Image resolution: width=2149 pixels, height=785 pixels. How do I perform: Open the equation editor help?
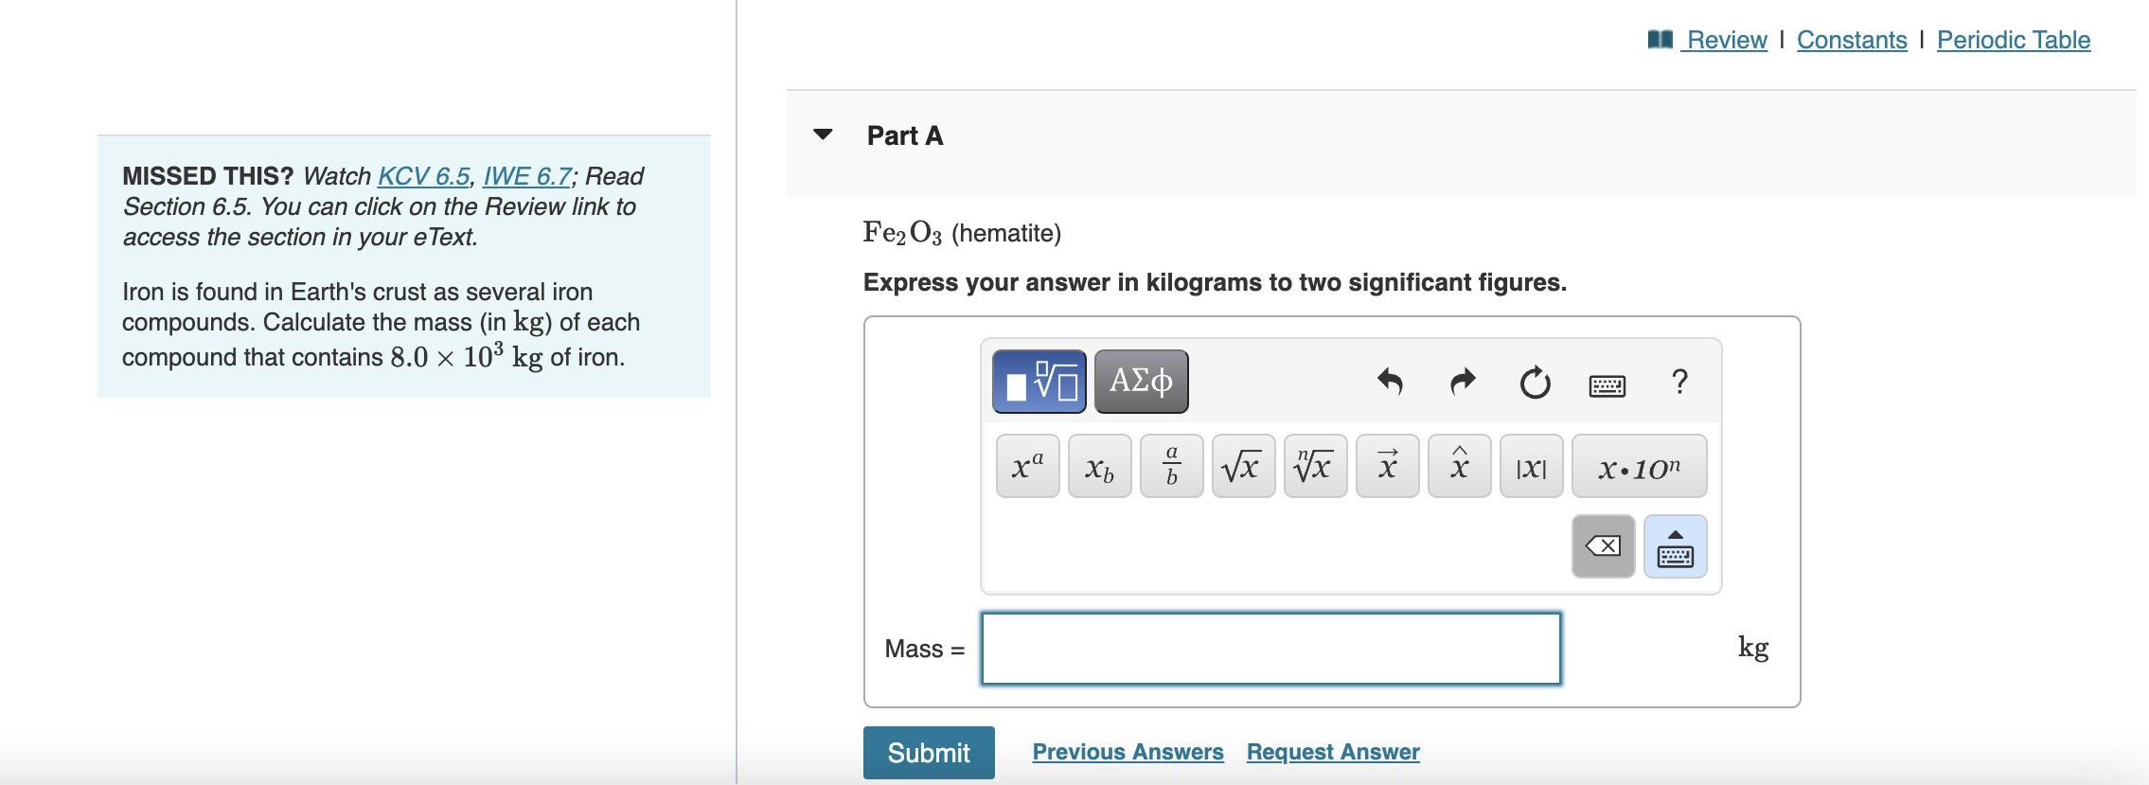pyautogui.click(x=1679, y=382)
